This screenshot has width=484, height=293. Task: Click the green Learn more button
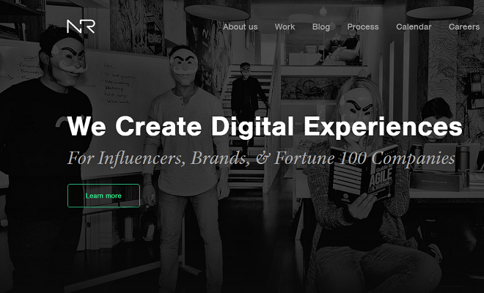103,196
